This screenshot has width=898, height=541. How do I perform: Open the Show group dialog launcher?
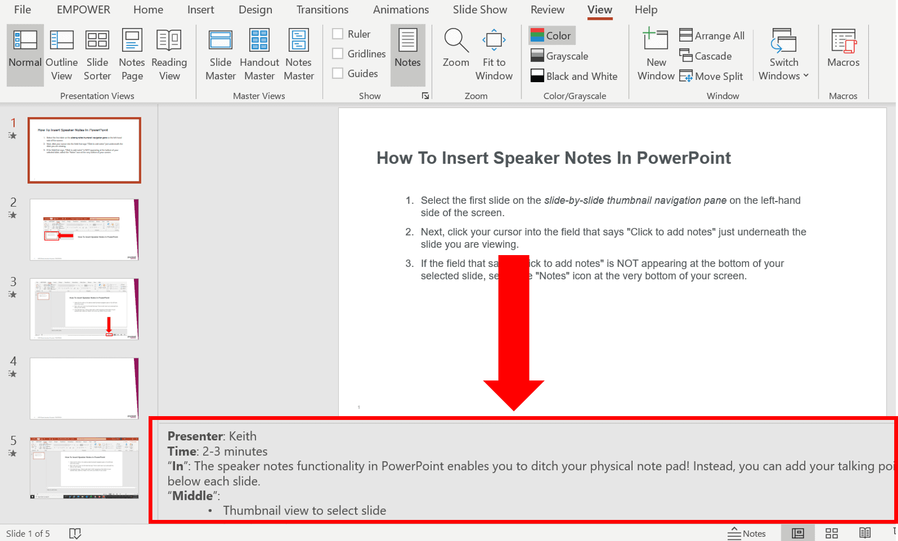tap(425, 96)
